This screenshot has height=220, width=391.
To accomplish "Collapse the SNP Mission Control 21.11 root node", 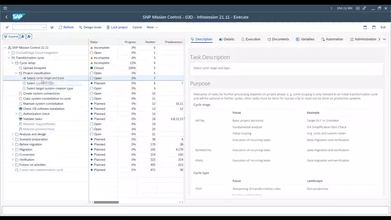I will click(x=5, y=48).
